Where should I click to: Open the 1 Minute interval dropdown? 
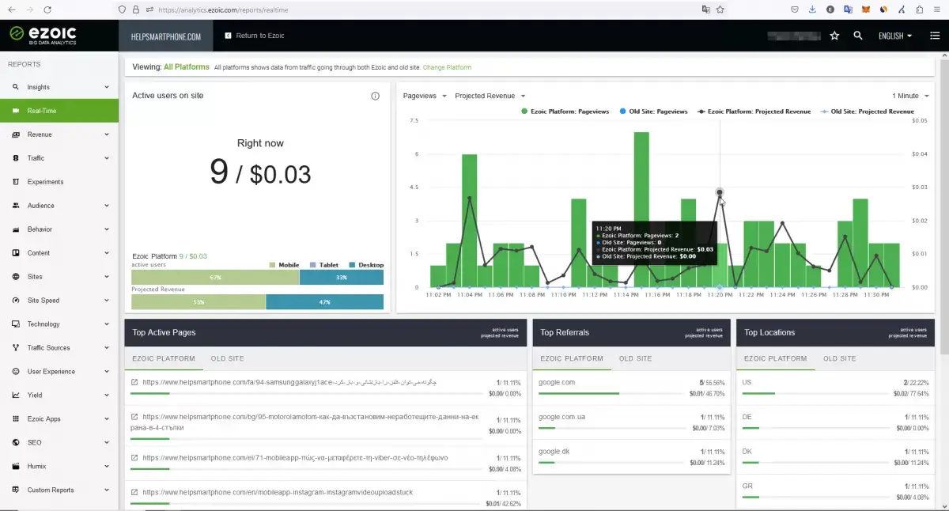click(911, 96)
